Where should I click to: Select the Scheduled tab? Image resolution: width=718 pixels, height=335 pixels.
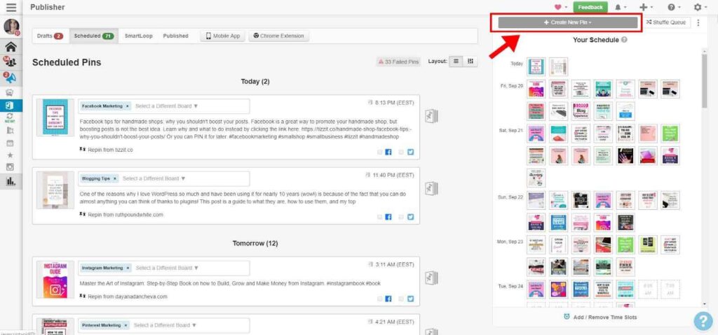pyautogui.click(x=94, y=36)
